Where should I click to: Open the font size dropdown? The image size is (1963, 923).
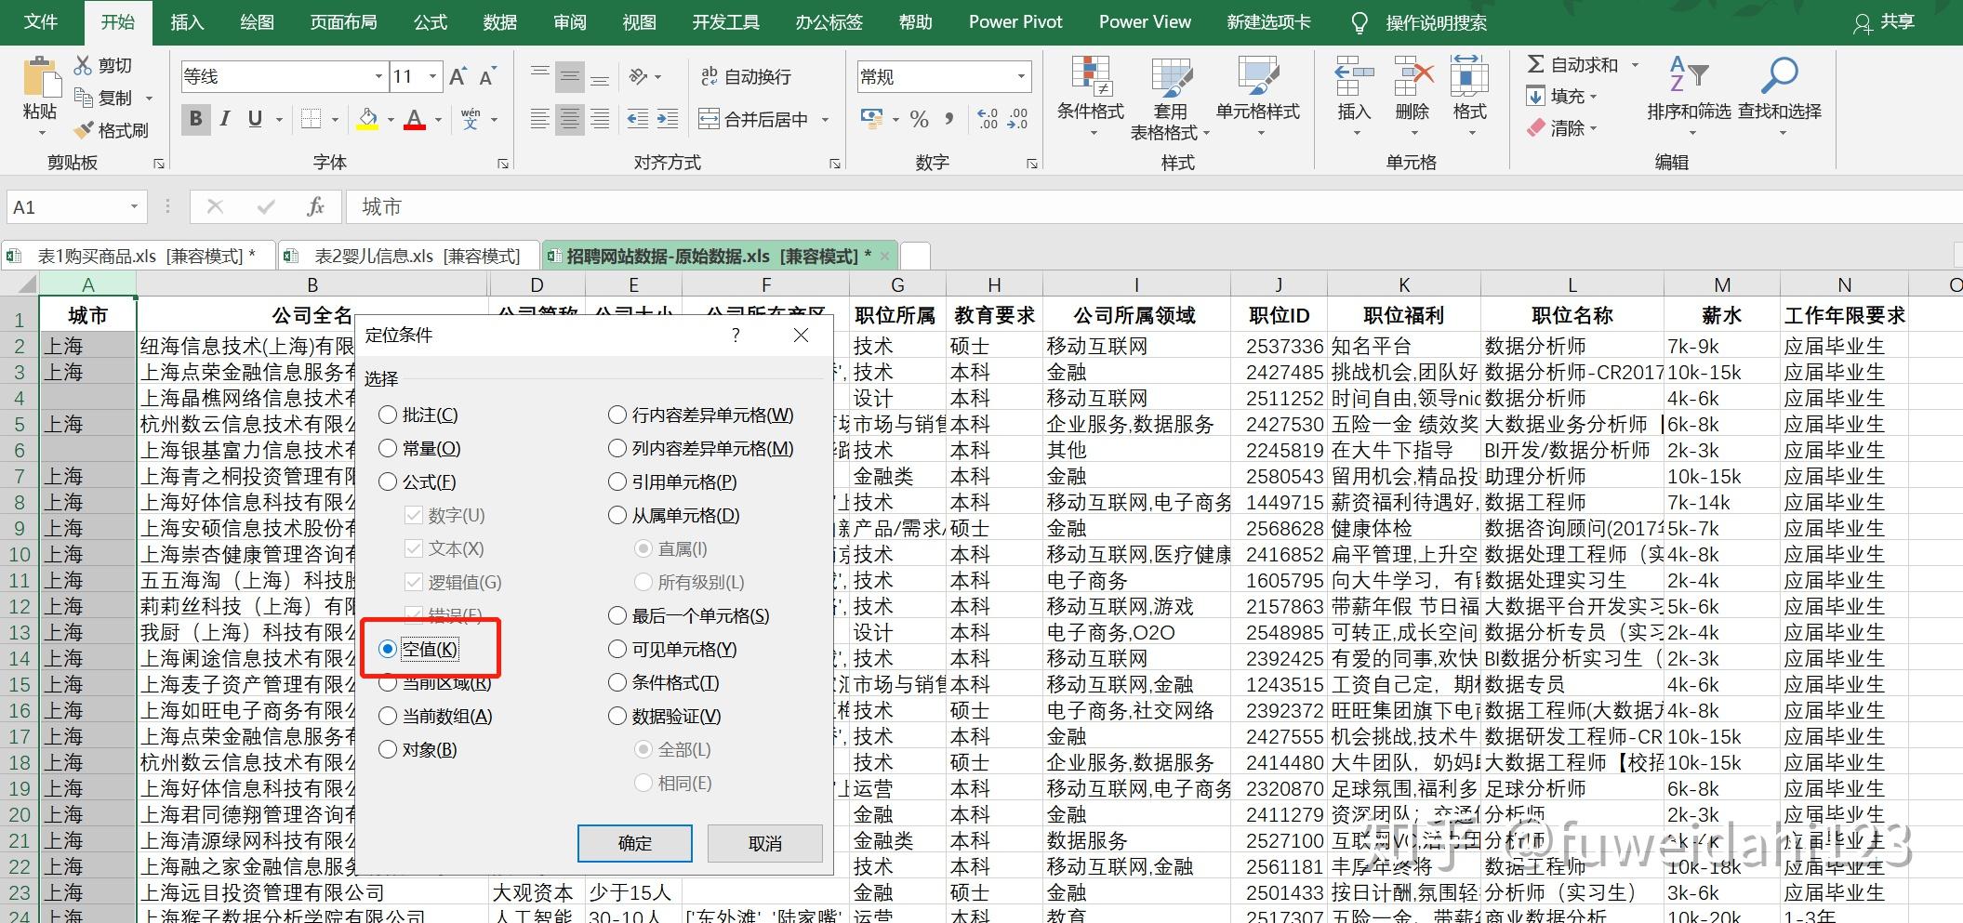tap(433, 76)
